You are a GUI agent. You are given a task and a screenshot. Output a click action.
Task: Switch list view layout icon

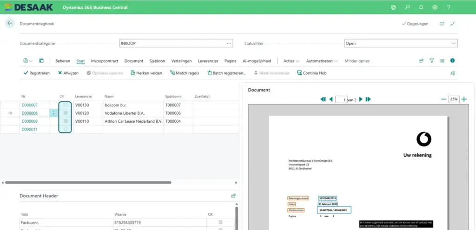[x=443, y=61]
